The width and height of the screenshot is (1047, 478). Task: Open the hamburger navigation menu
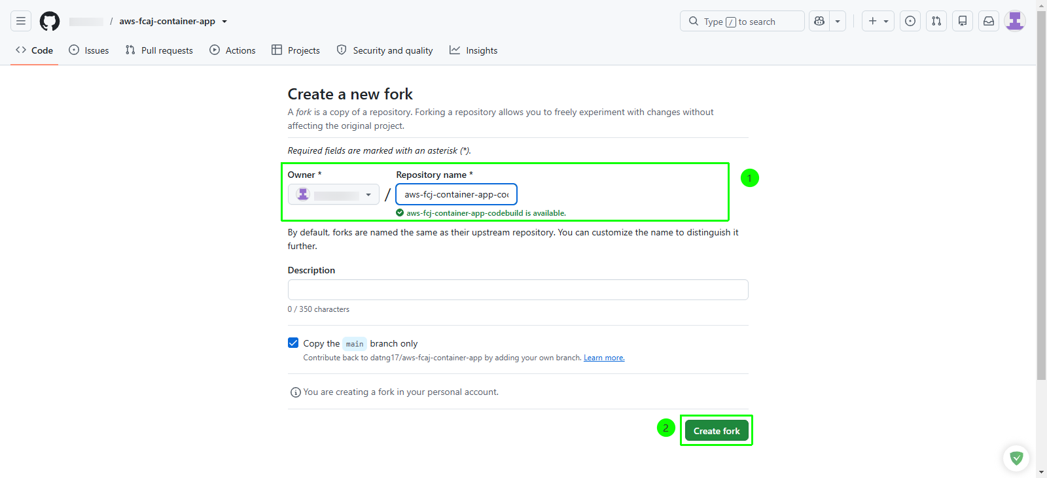point(21,21)
